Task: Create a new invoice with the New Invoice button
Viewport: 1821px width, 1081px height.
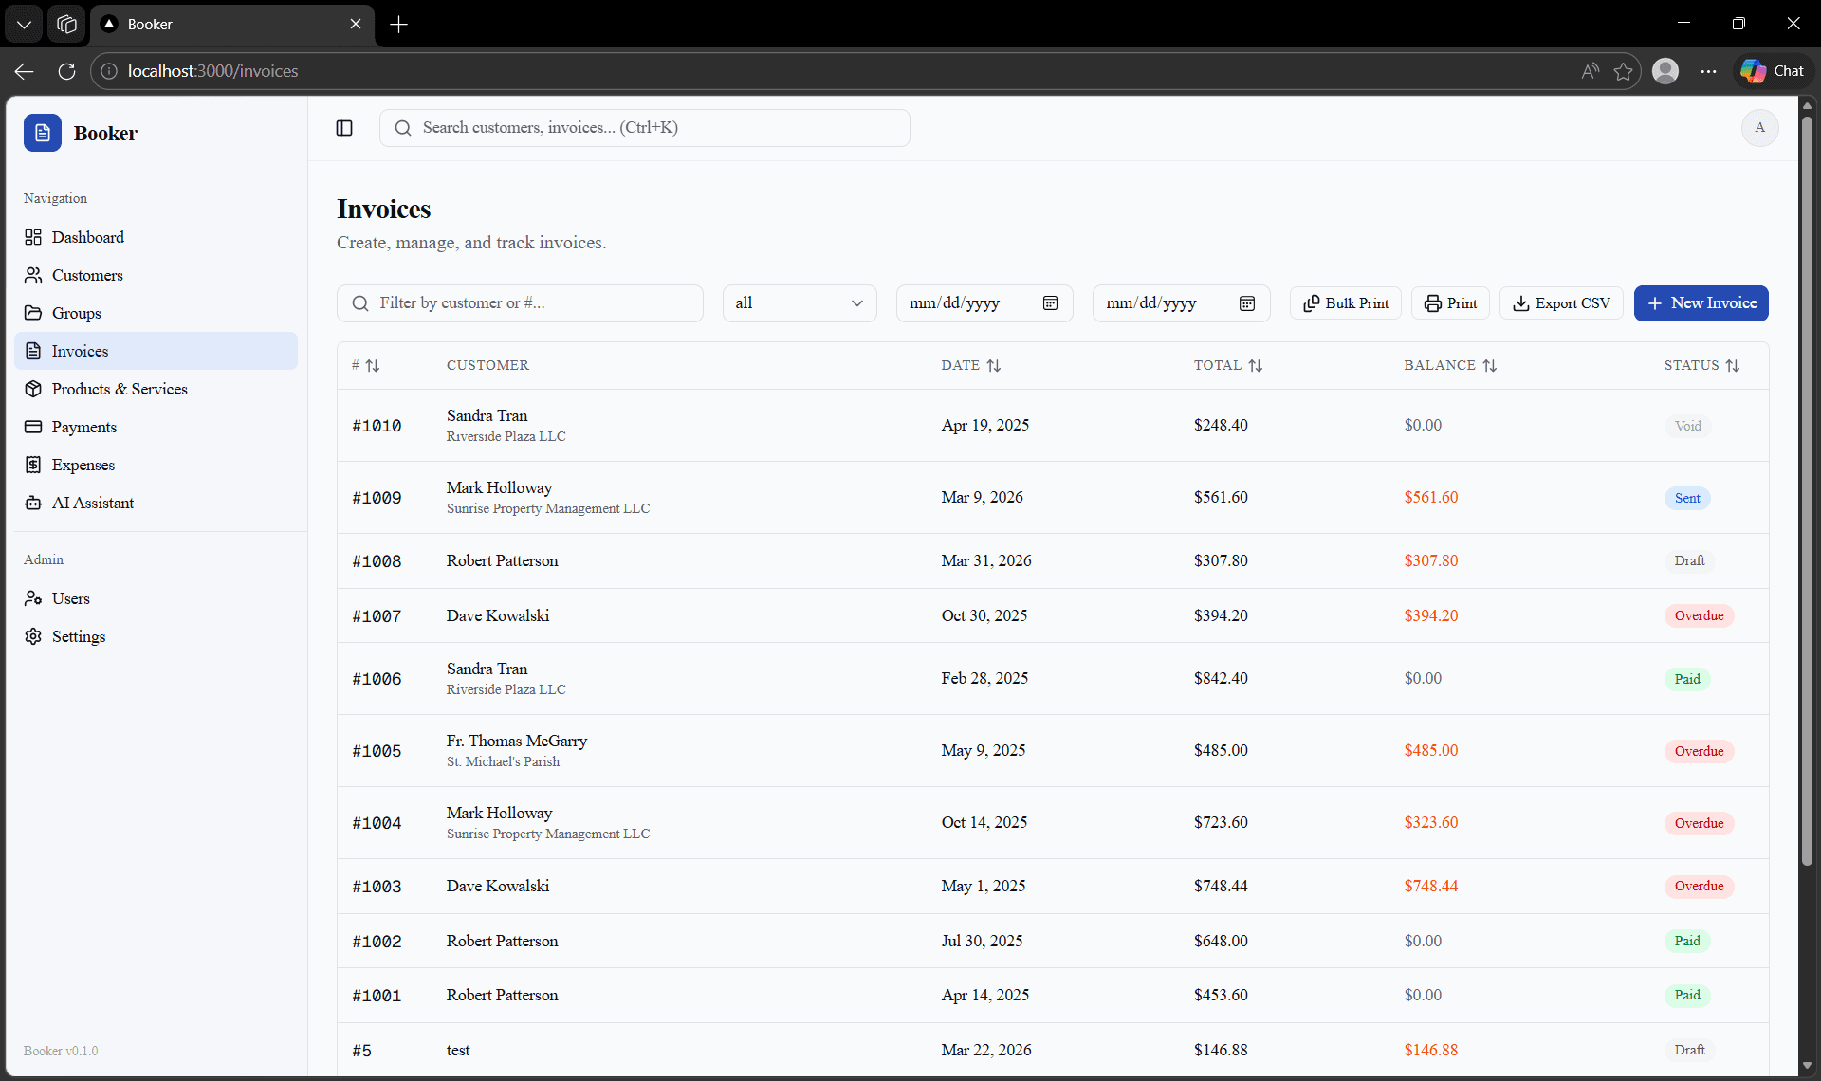Action: point(1702,302)
